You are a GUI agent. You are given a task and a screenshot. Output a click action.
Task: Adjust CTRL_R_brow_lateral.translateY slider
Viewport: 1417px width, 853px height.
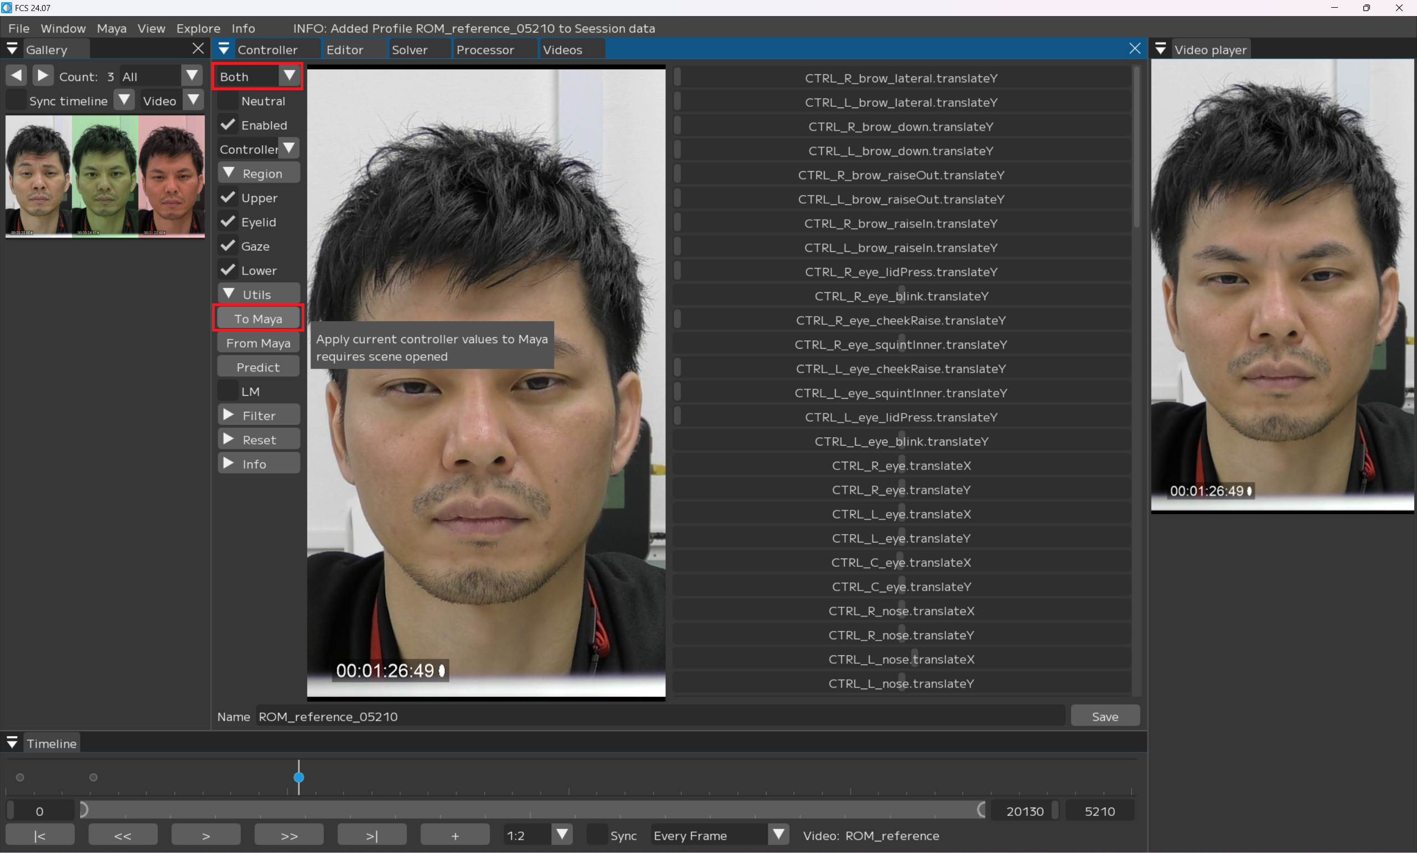[x=901, y=78]
